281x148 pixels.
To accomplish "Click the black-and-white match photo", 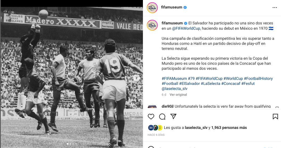I will (72, 77).
